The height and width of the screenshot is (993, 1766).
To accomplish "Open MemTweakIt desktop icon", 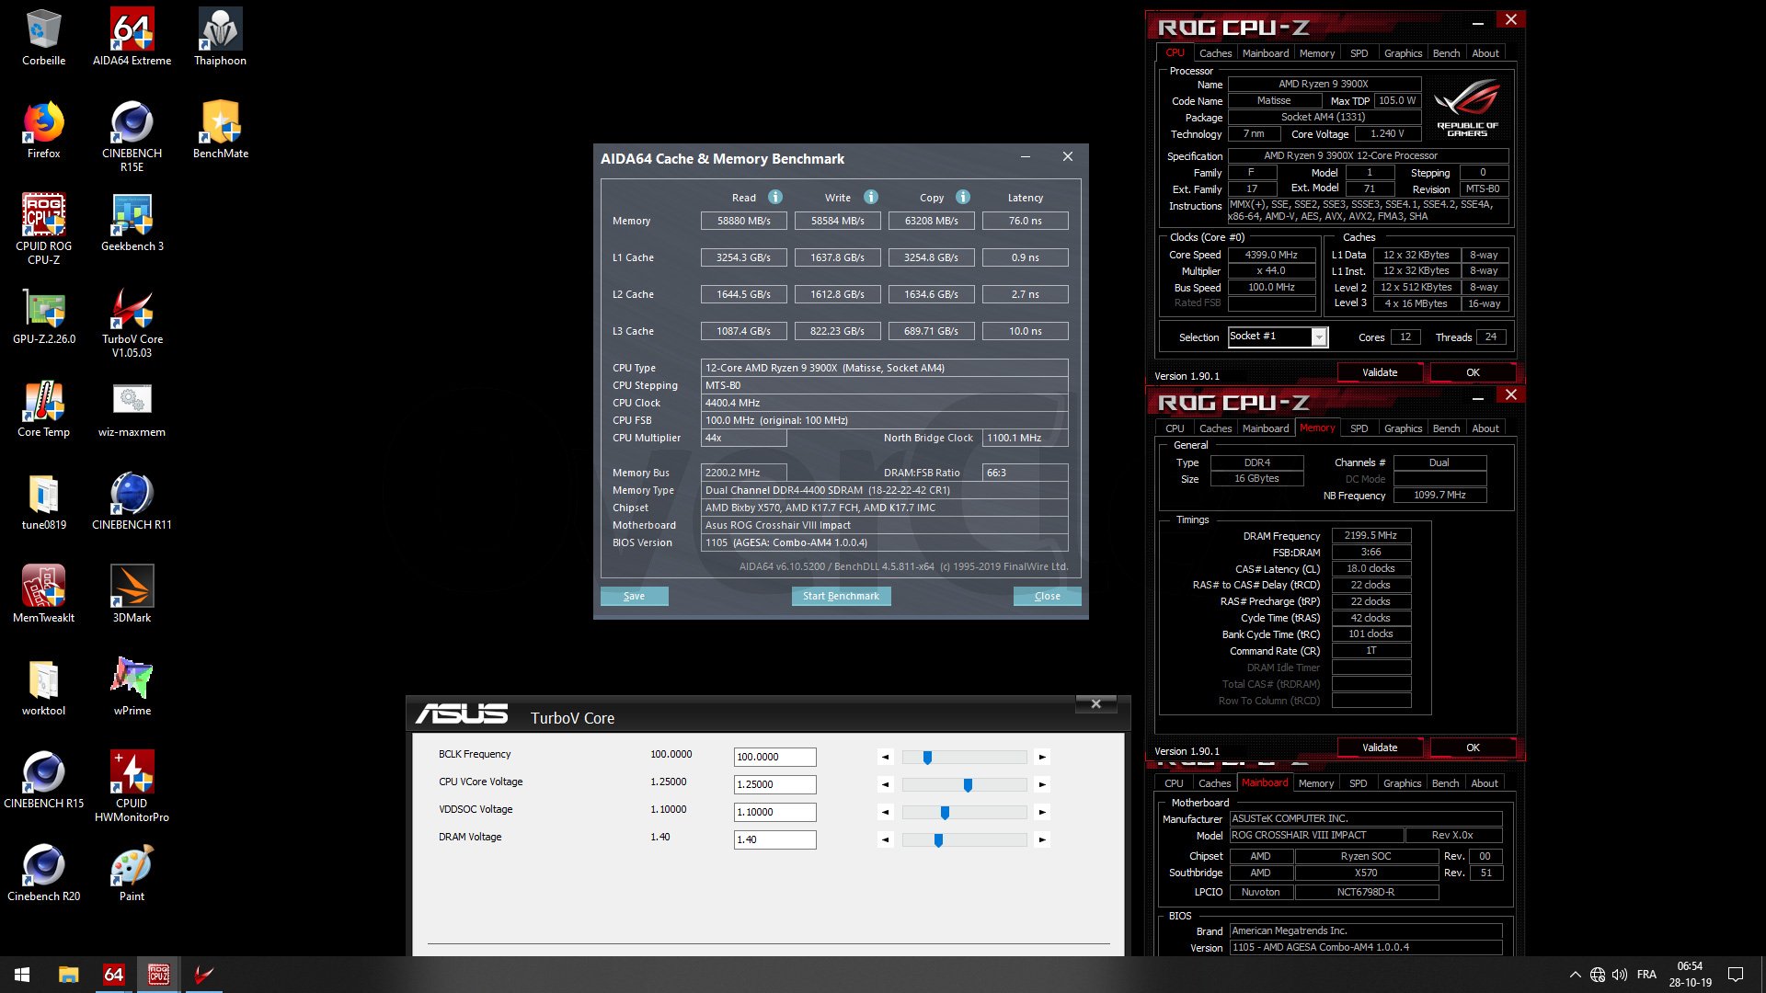I will point(43,595).
